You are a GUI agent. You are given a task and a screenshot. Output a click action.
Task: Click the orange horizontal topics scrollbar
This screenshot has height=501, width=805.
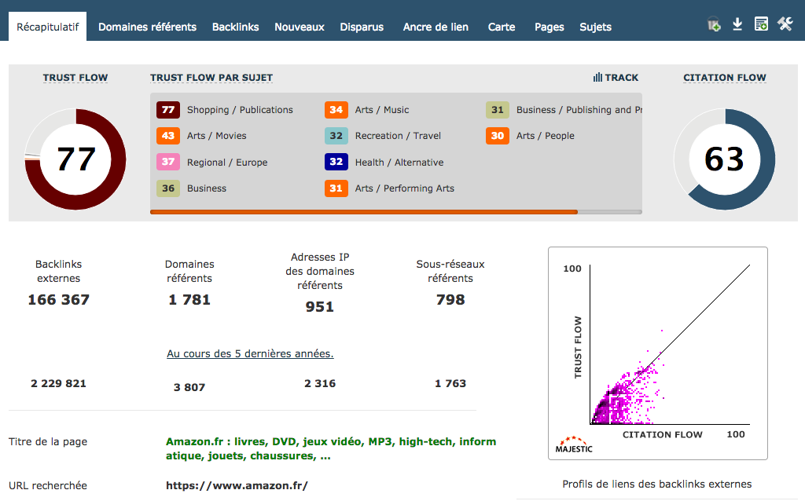tap(364, 212)
